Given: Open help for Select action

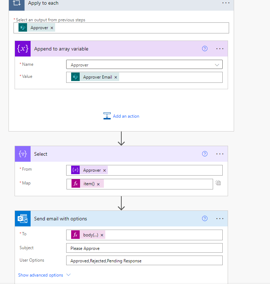Looking at the screenshot, I should [205, 154].
